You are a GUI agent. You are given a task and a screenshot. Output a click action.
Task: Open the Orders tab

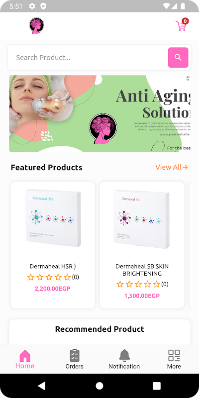[74, 359]
